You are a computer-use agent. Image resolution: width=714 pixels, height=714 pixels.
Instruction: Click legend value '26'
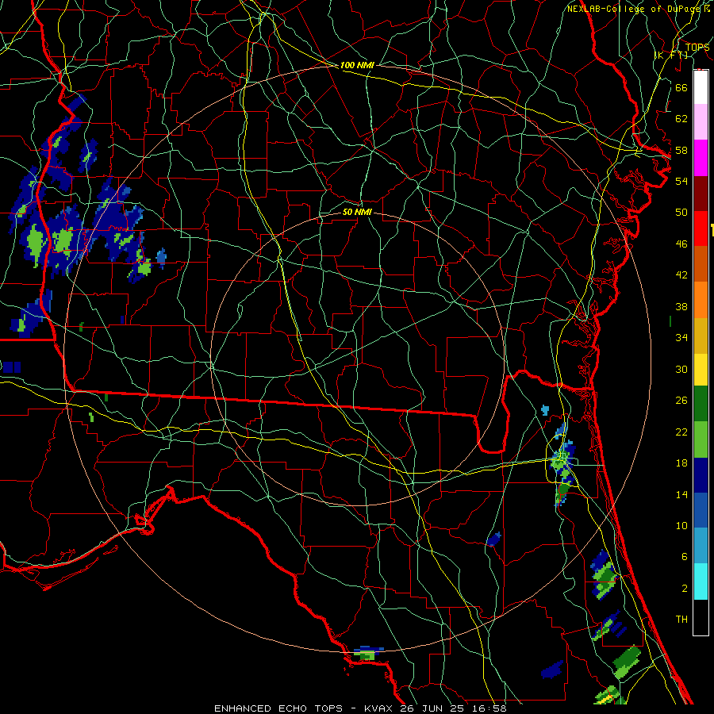click(681, 401)
